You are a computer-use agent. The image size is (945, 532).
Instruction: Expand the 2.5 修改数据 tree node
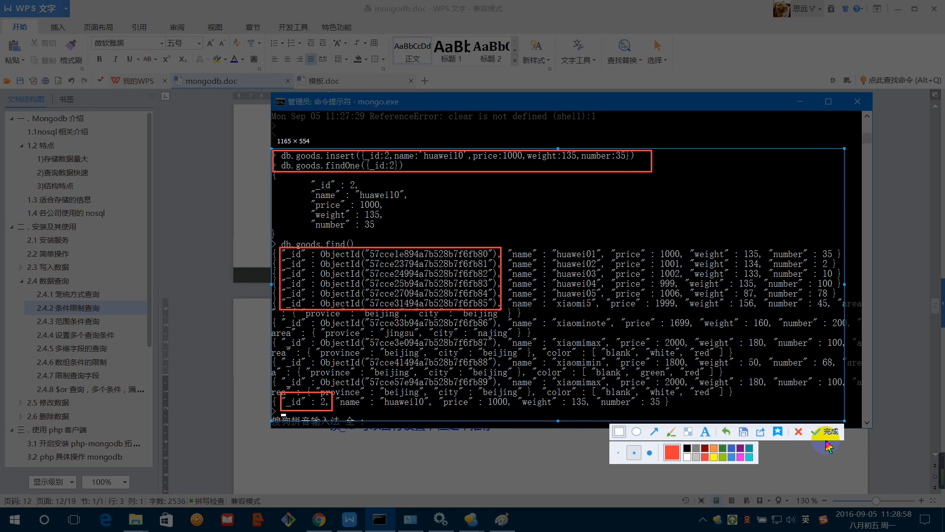point(21,403)
